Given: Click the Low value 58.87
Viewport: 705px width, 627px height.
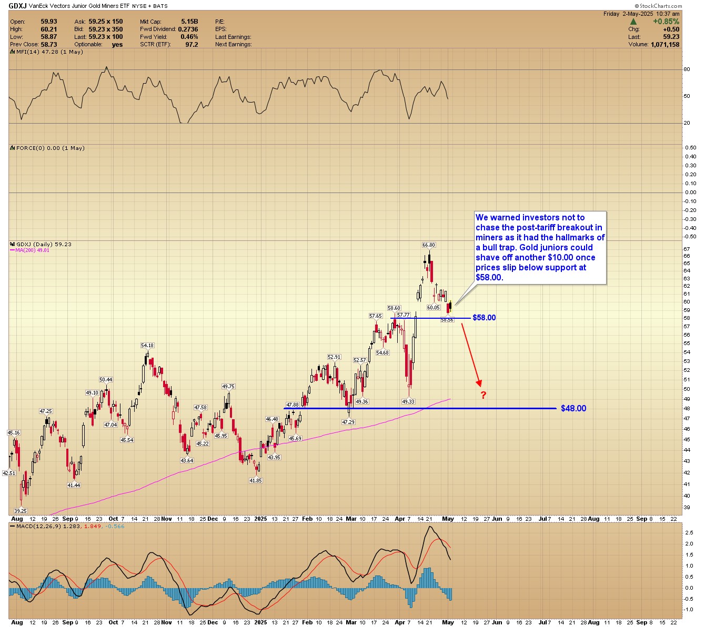Looking at the screenshot, I should [49, 37].
